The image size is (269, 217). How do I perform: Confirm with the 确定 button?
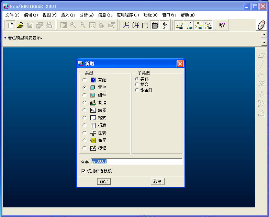(x=104, y=182)
